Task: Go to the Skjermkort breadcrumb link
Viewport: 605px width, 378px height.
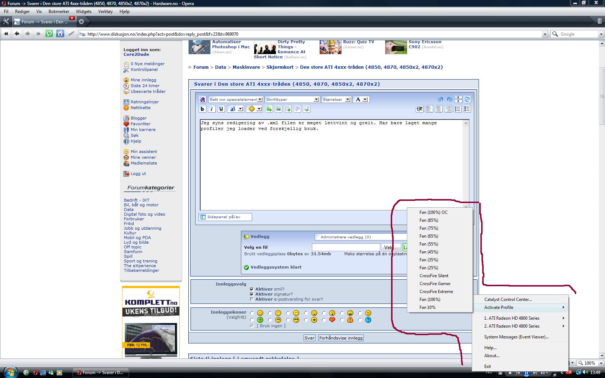Action: [x=280, y=67]
